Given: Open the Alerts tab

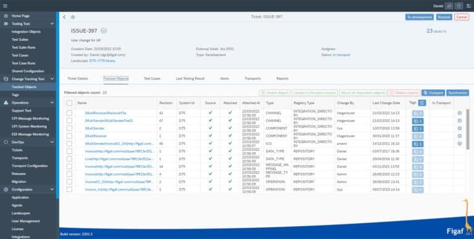Looking at the screenshot, I should (225, 78).
